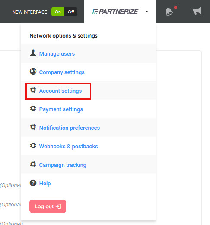Collapse the Partnerize dropdown arrow
Screen dimensions: 210x225
point(147,12)
